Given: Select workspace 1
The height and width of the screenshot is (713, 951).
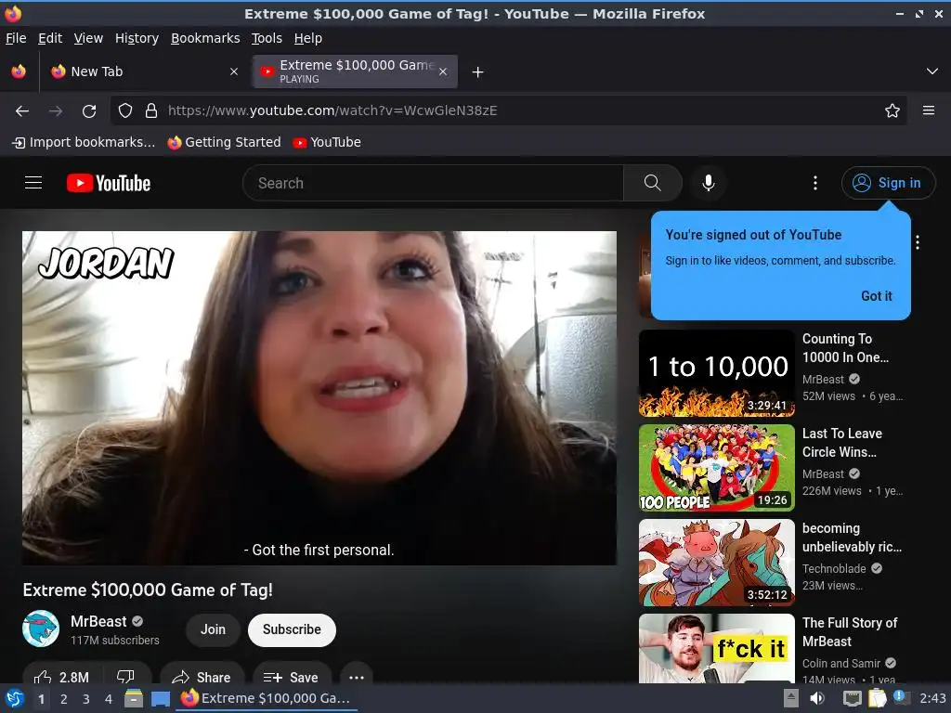Looking at the screenshot, I should (x=41, y=699).
